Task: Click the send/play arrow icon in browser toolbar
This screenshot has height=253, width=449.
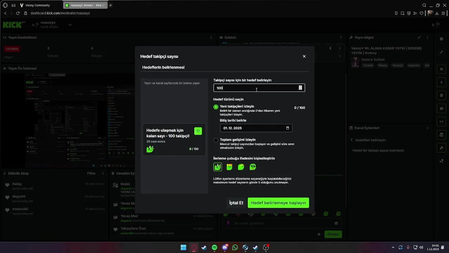Action: (x=415, y=13)
